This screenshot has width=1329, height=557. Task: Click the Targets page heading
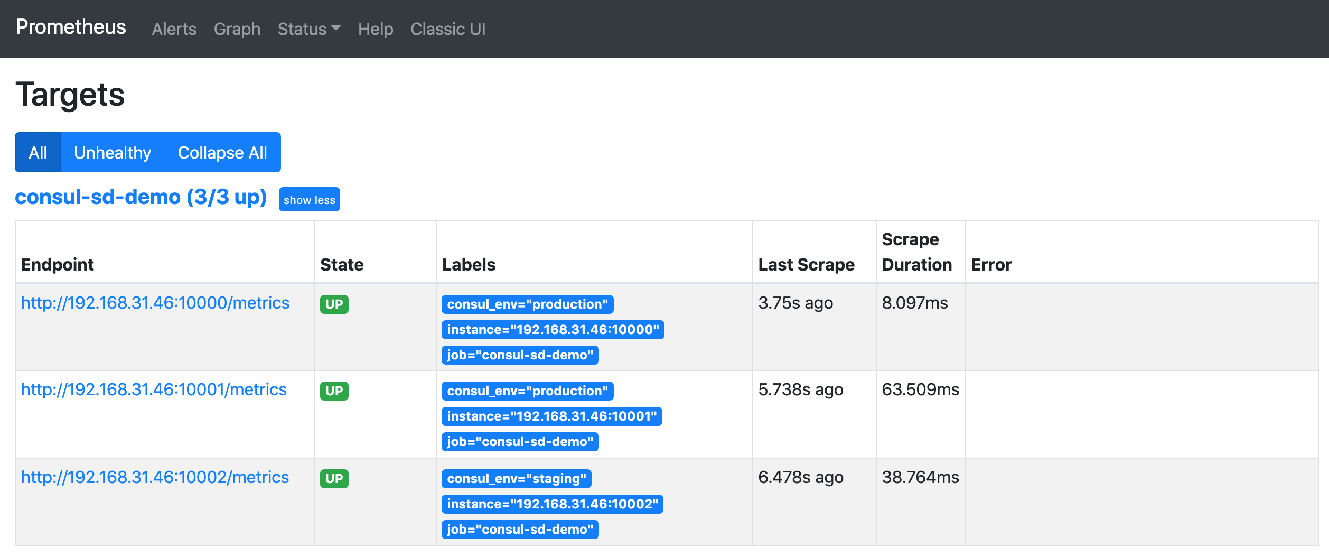point(70,95)
